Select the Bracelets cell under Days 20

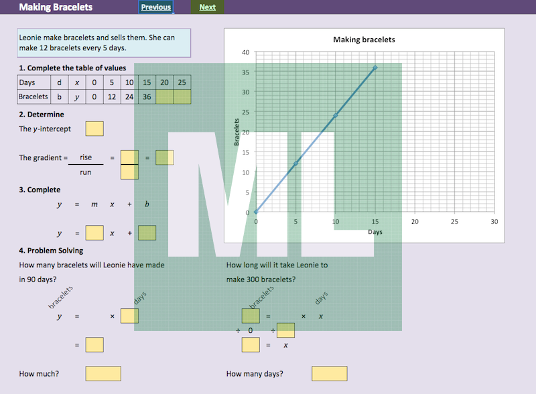point(165,97)
